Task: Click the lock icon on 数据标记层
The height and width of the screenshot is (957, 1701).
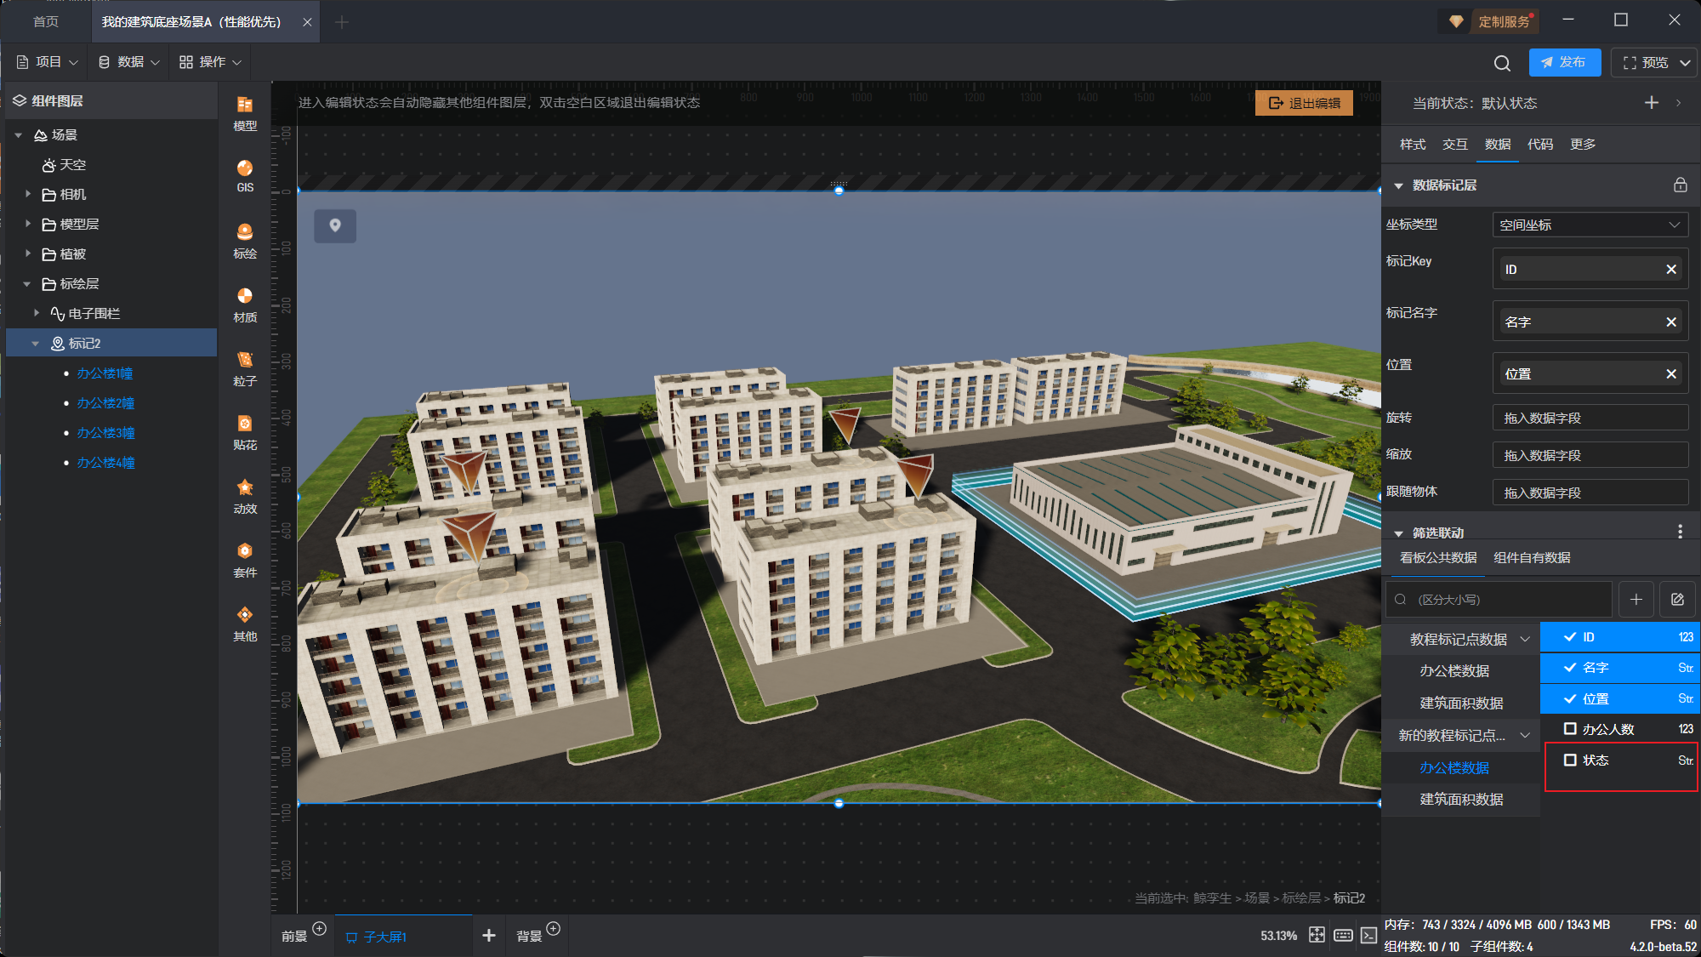Action: tap(1680, 185)
